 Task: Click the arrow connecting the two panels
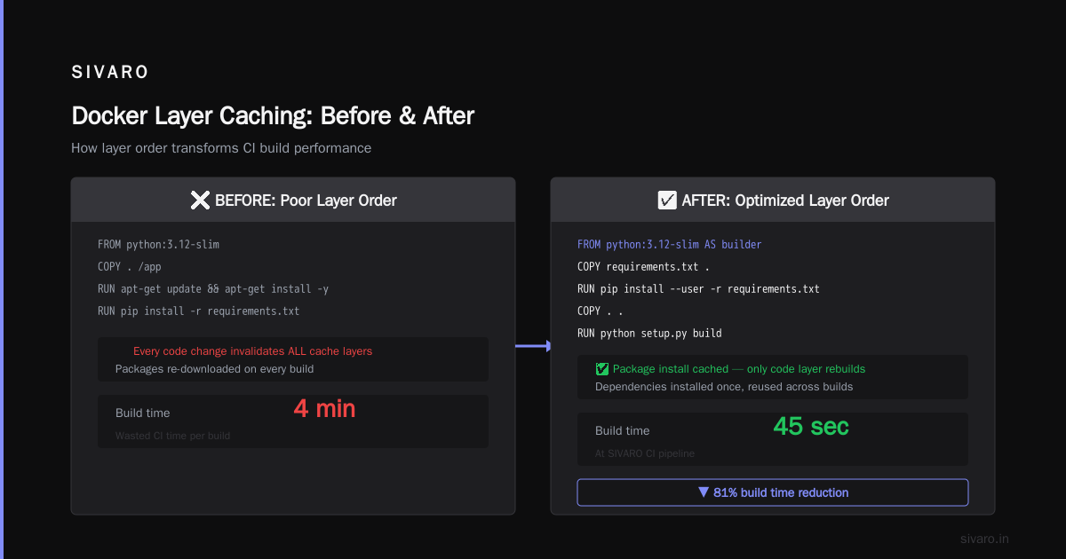point(533,346)
